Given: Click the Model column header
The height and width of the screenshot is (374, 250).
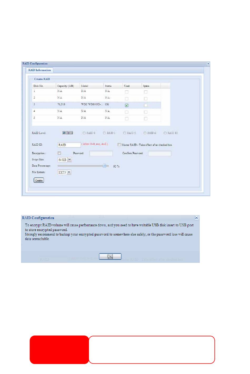Looking at the screenshot, I should (92, 86).
